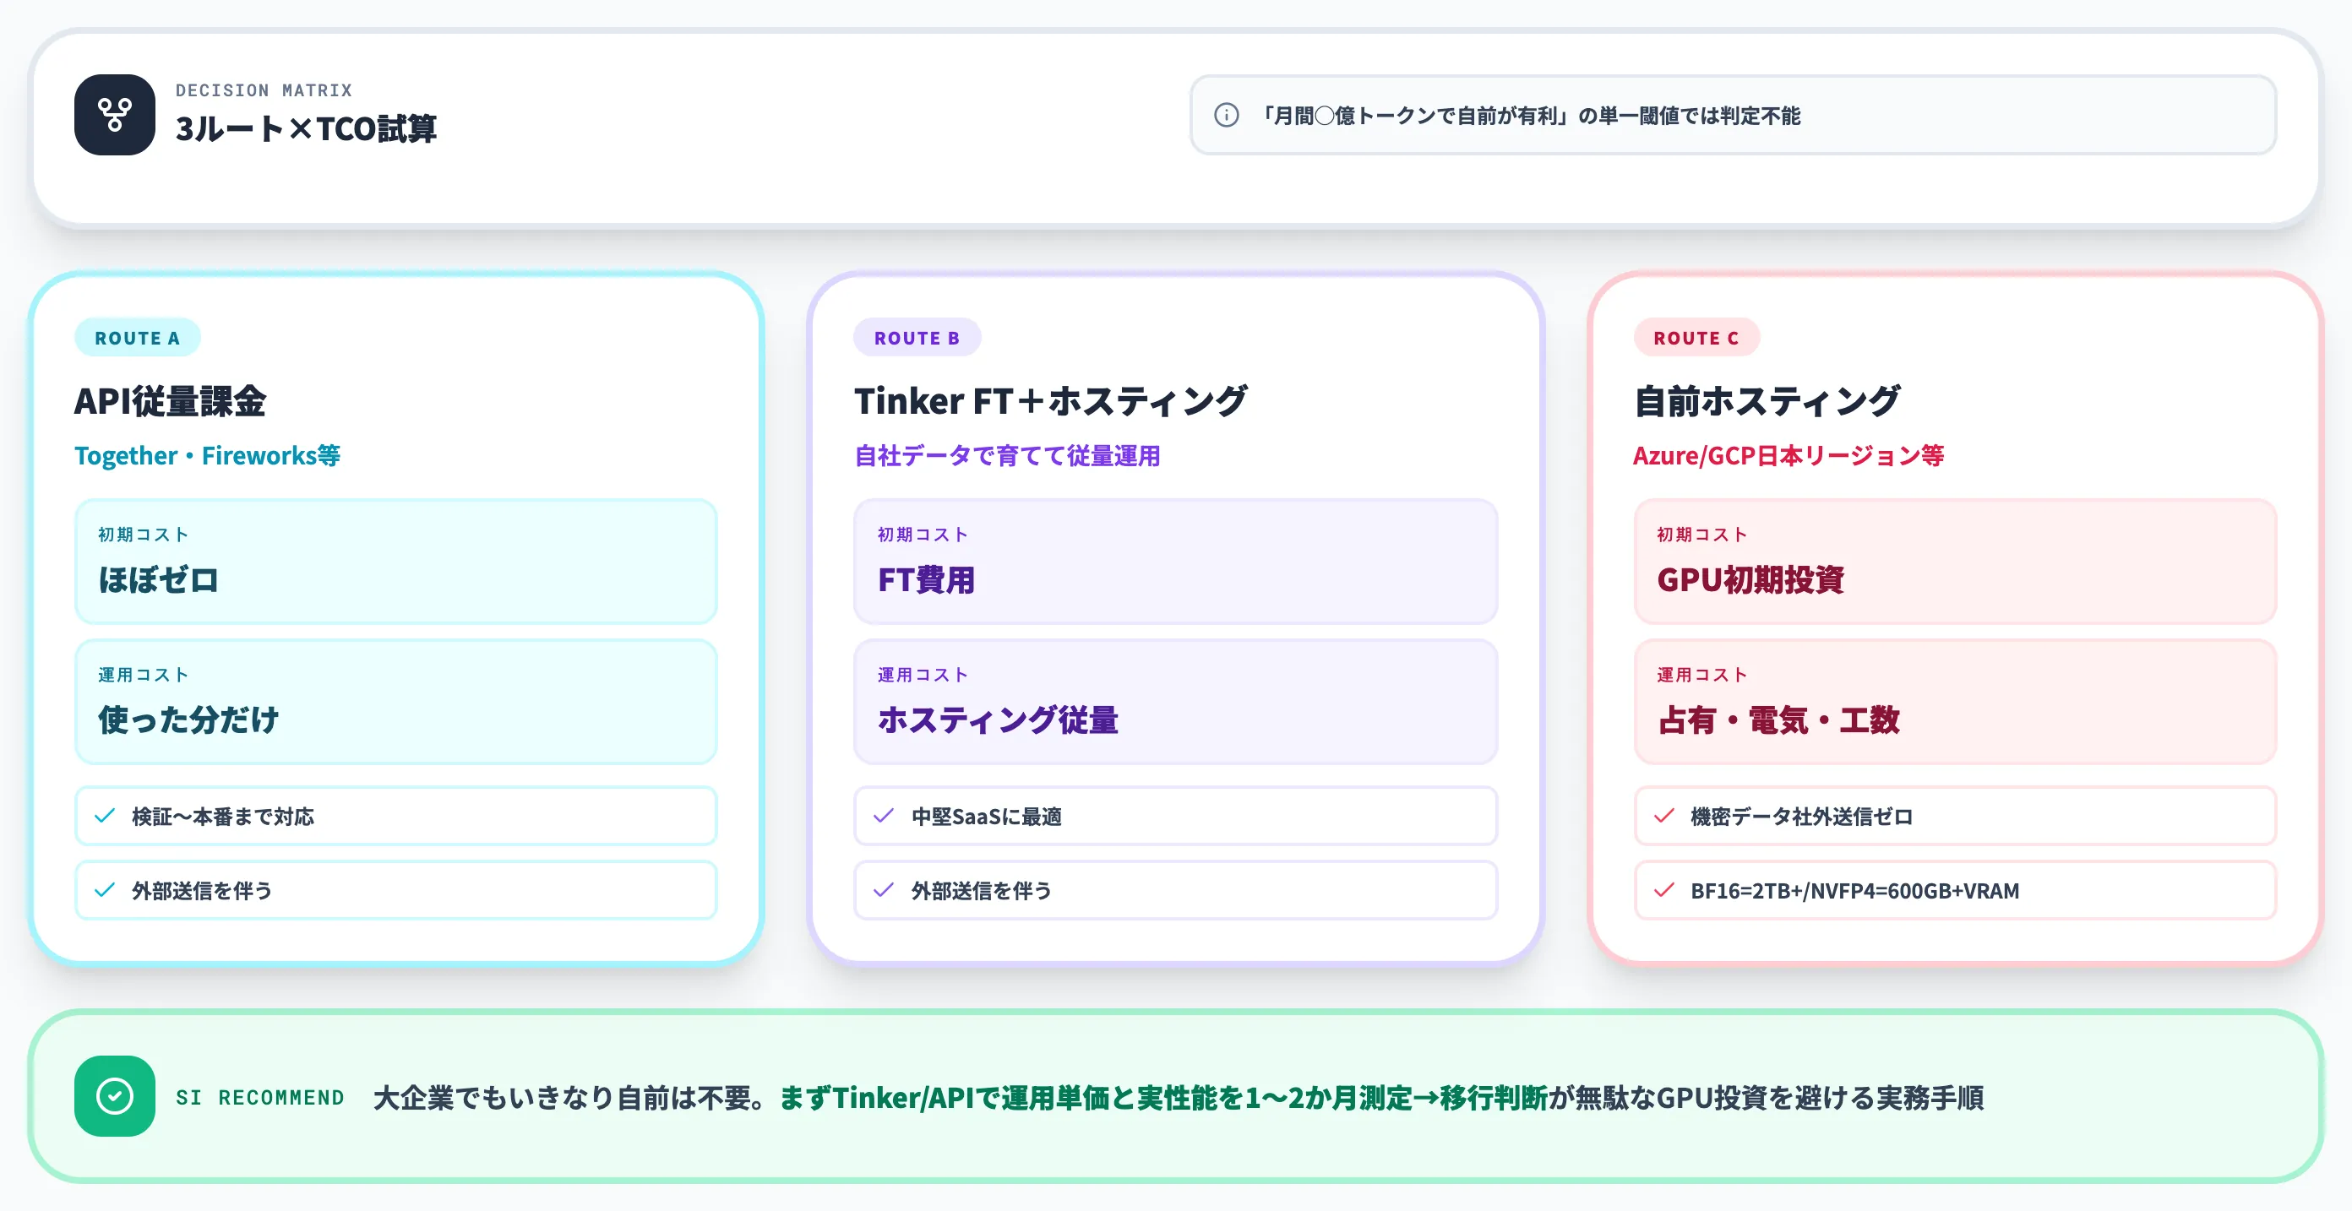Click the SI RECOMMEND label

[260, 1097]
